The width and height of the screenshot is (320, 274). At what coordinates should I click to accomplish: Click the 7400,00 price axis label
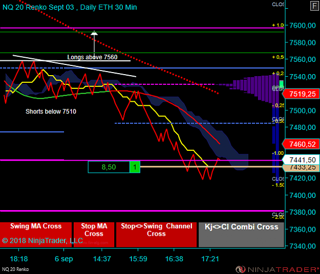[303, 195]
